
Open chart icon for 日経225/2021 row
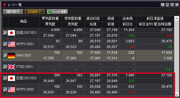click(x=5, y=33)
